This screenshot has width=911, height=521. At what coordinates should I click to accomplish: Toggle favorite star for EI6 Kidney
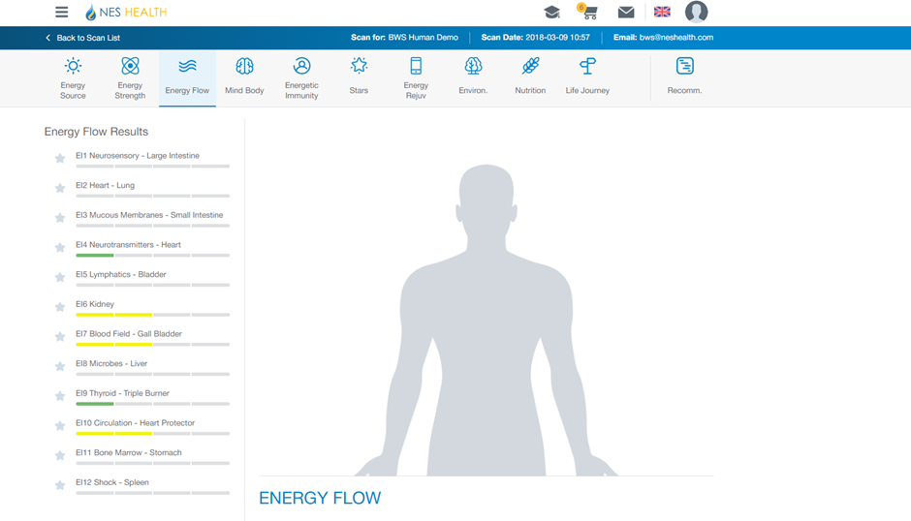[60, 307]
